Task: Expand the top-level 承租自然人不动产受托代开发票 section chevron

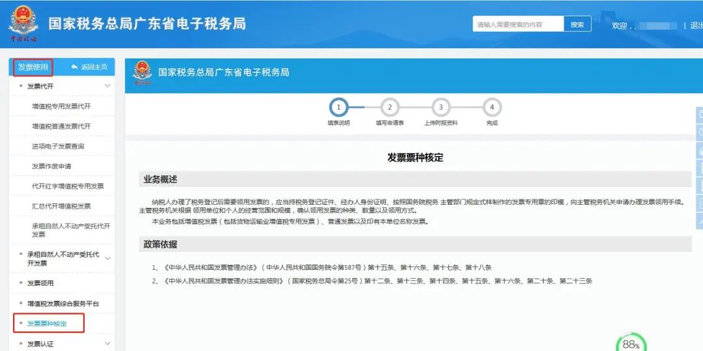Action: click(107, 258)
